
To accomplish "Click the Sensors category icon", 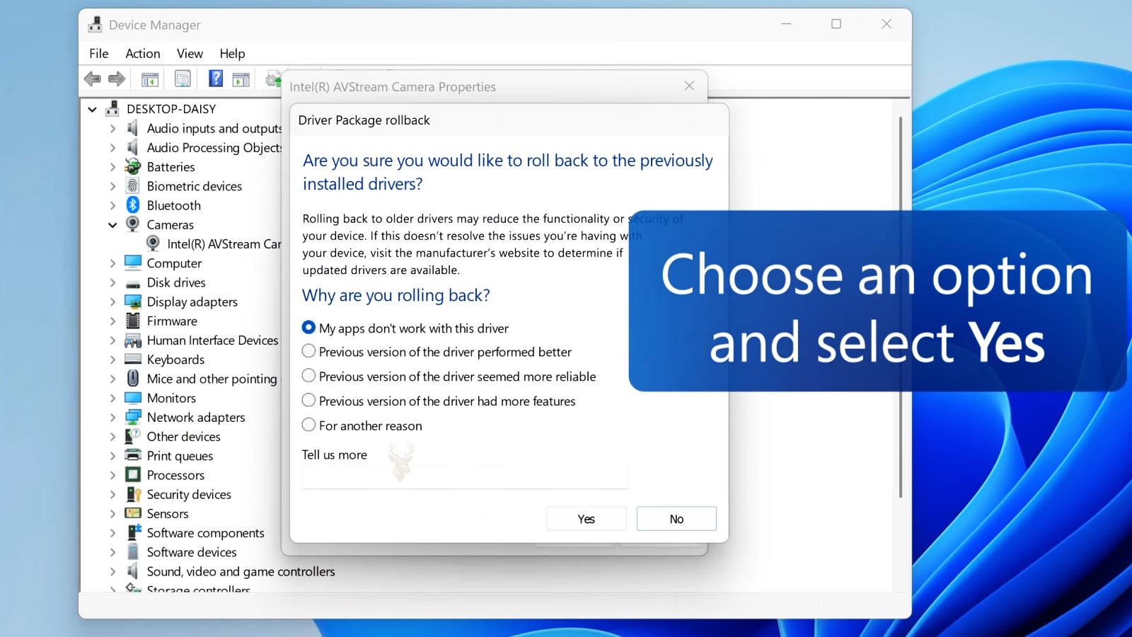I will pos(133,513).
